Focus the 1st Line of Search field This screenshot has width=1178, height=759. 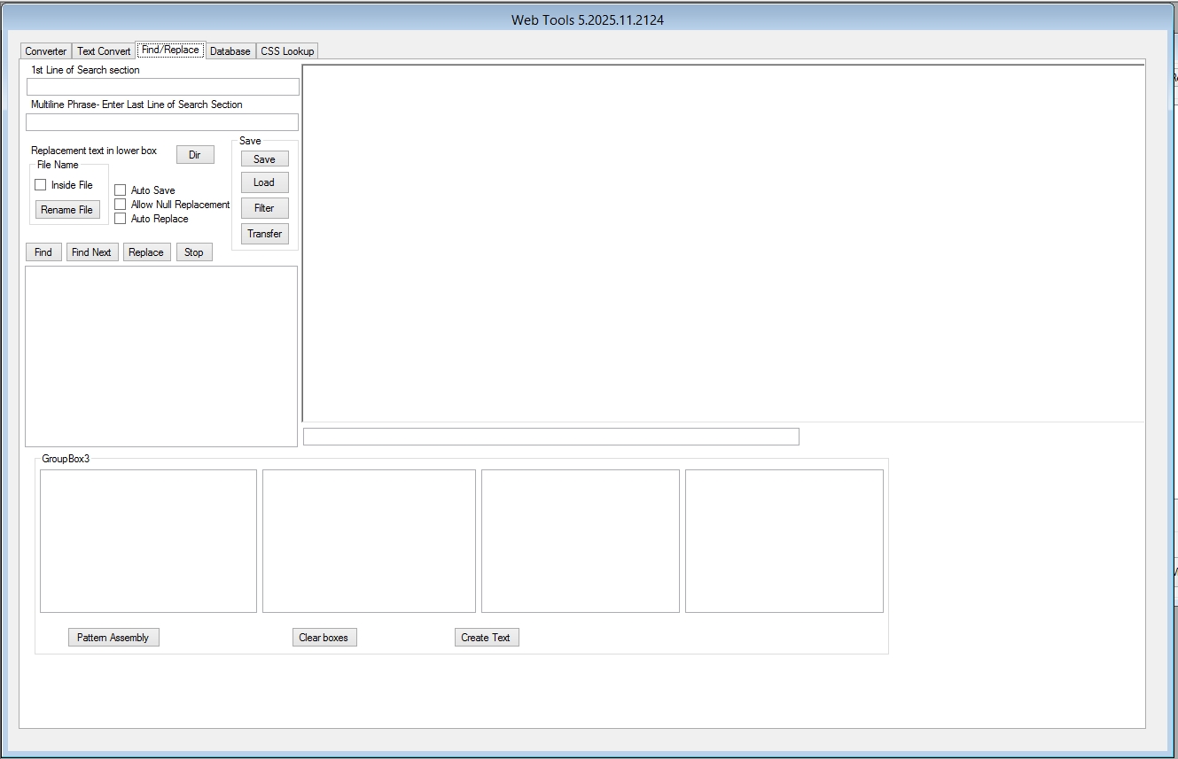[163, 87]
